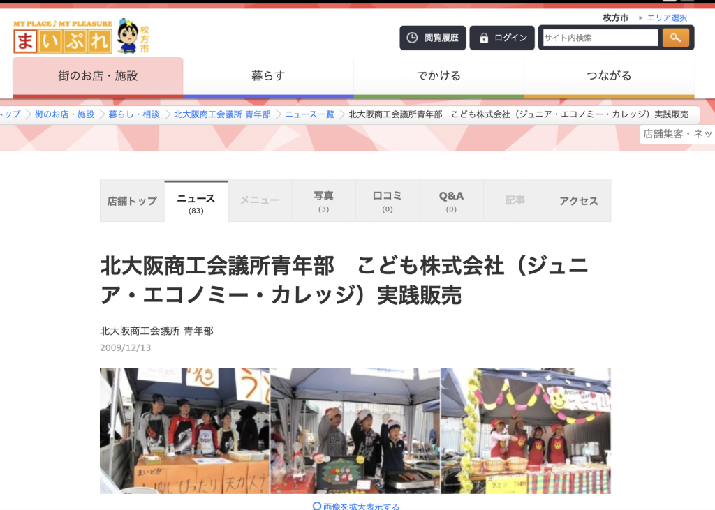The image size is (715, 510).
Task: Click the まいぷれ site logo
Action: point(63,38)
